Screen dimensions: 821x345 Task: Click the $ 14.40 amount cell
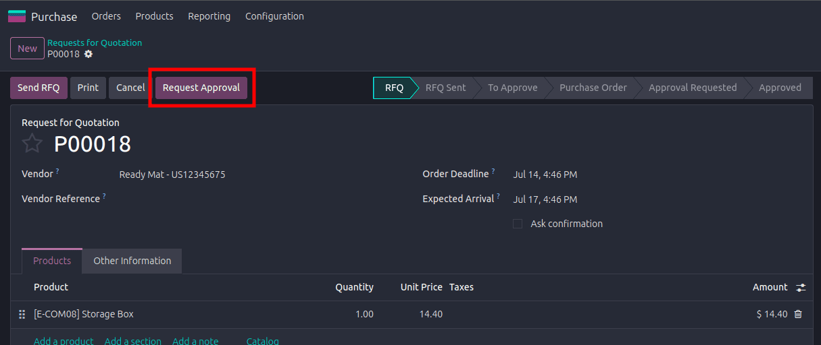772,314
